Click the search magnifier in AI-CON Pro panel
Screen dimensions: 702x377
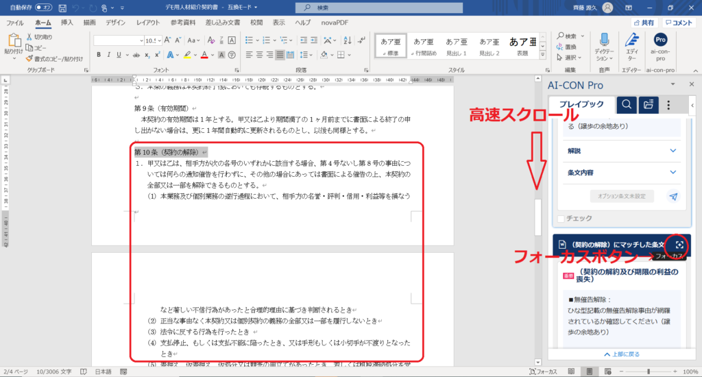tap(627, 105)
